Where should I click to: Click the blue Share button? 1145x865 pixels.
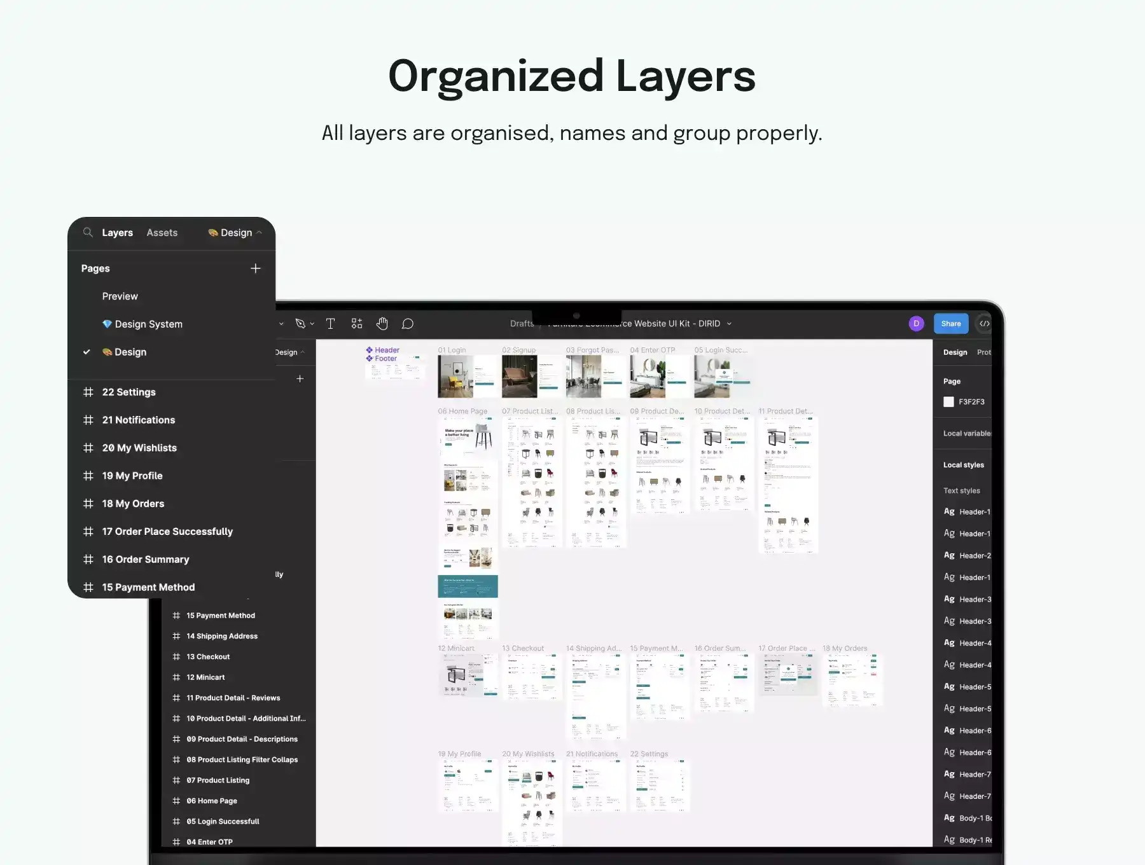tap(950, 324)
